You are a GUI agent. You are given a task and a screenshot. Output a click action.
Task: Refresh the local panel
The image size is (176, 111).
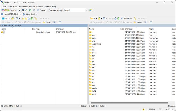[32, 18]
